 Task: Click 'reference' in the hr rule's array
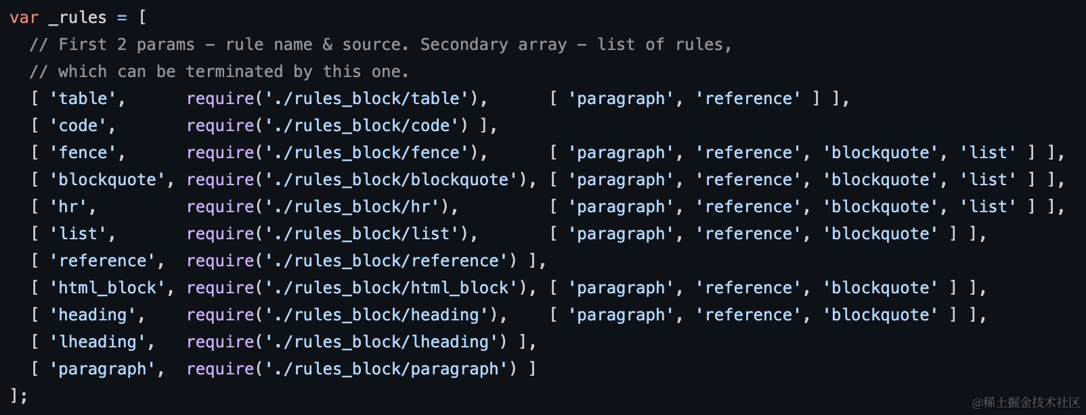(x=748, y=207)
